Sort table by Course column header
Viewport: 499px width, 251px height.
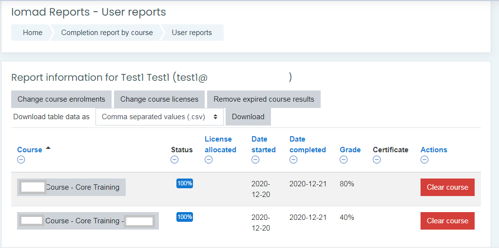point(30,150)
